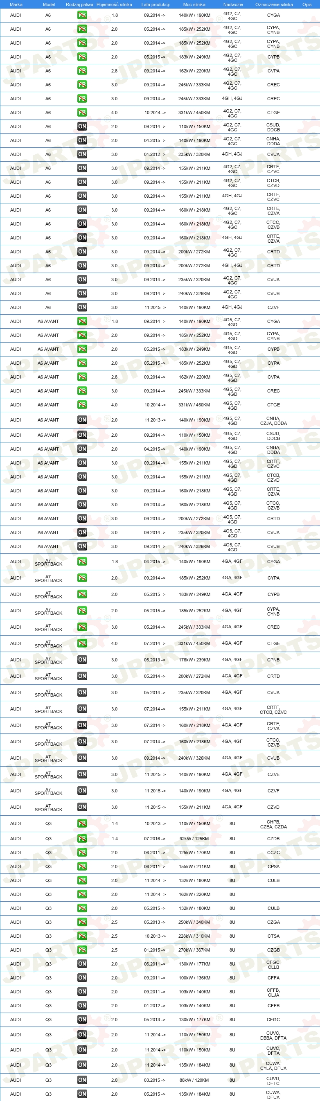
Task: Select the engine code CPSA
Action: click(x=273, y=866)
